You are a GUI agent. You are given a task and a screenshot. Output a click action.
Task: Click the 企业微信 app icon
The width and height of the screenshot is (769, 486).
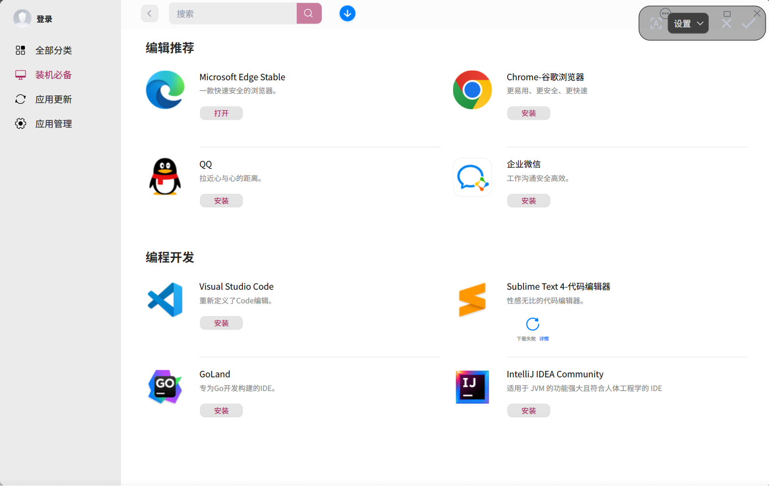click(x=472, y=177)
